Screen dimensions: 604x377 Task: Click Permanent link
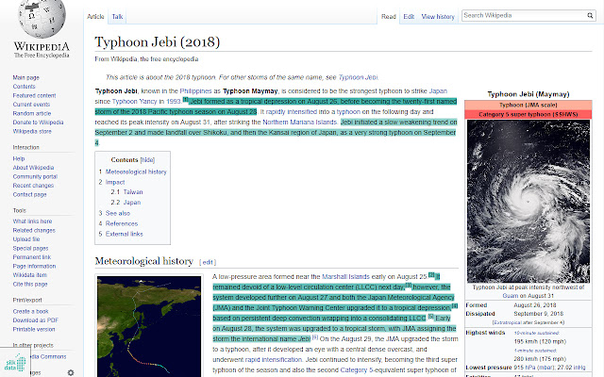(31, 257)
